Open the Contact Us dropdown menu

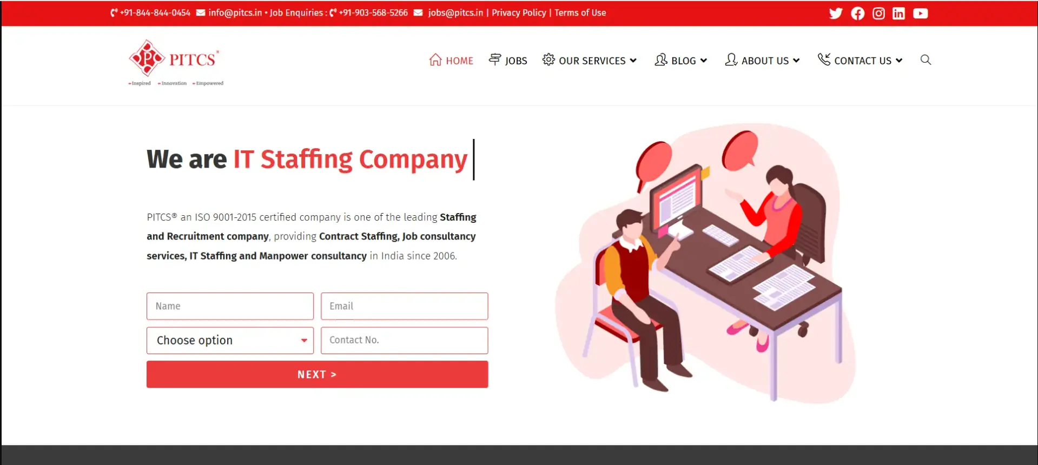(860, 60)
